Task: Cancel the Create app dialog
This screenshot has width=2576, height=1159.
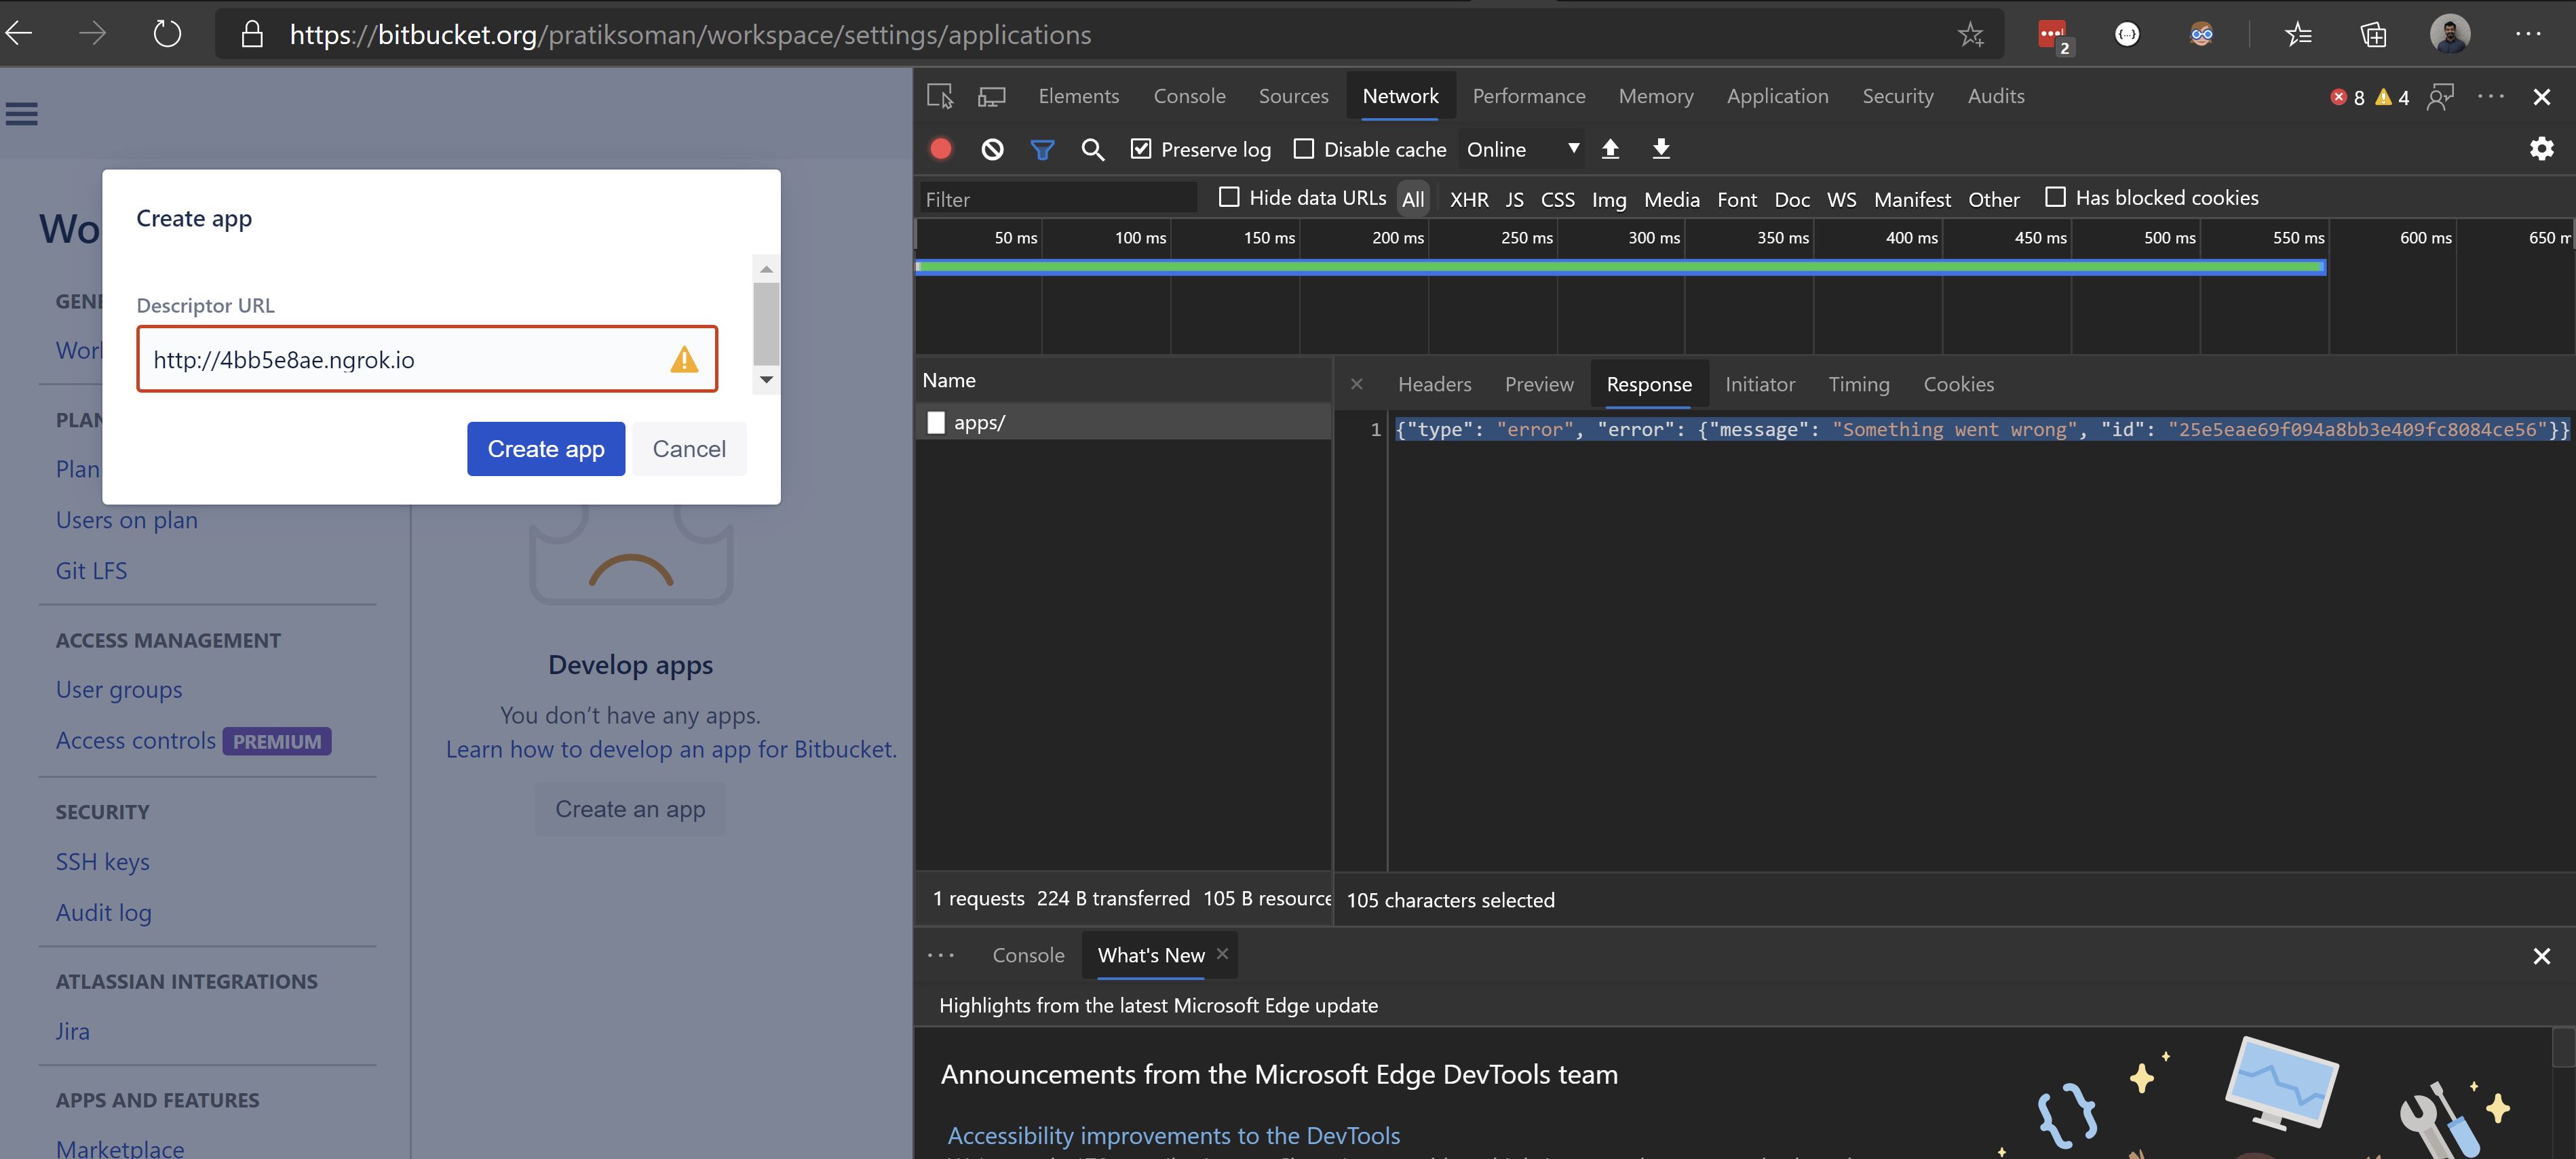Action: (689, 449)
